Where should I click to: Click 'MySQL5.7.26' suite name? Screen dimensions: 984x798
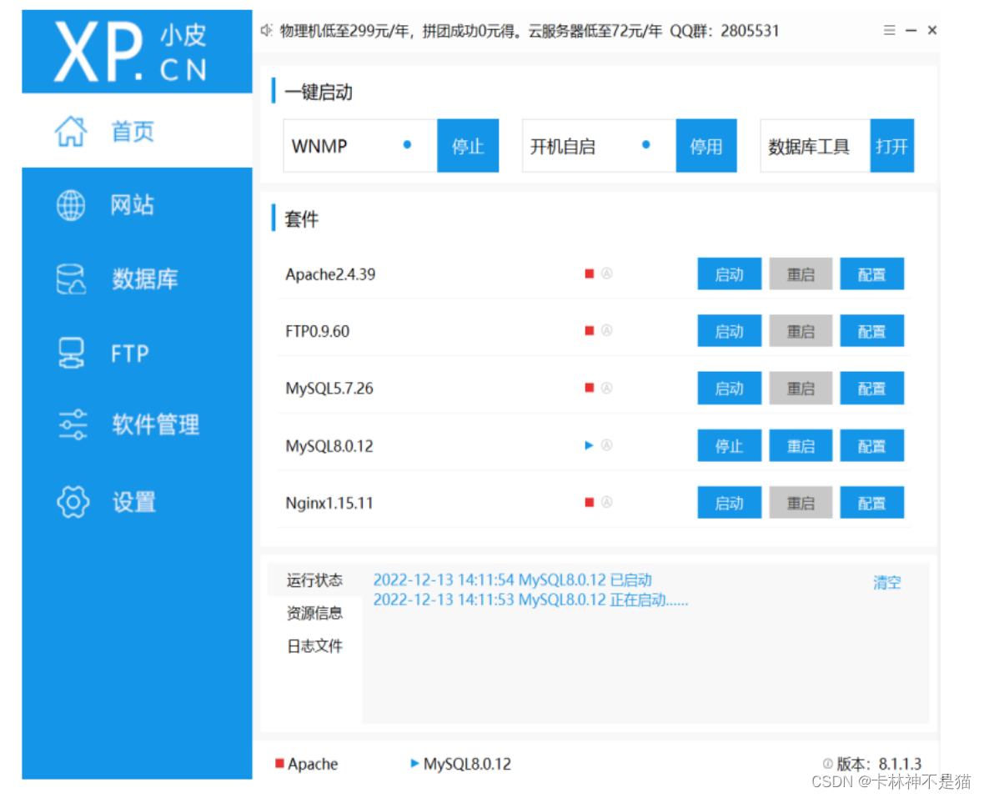coord(329,389)
